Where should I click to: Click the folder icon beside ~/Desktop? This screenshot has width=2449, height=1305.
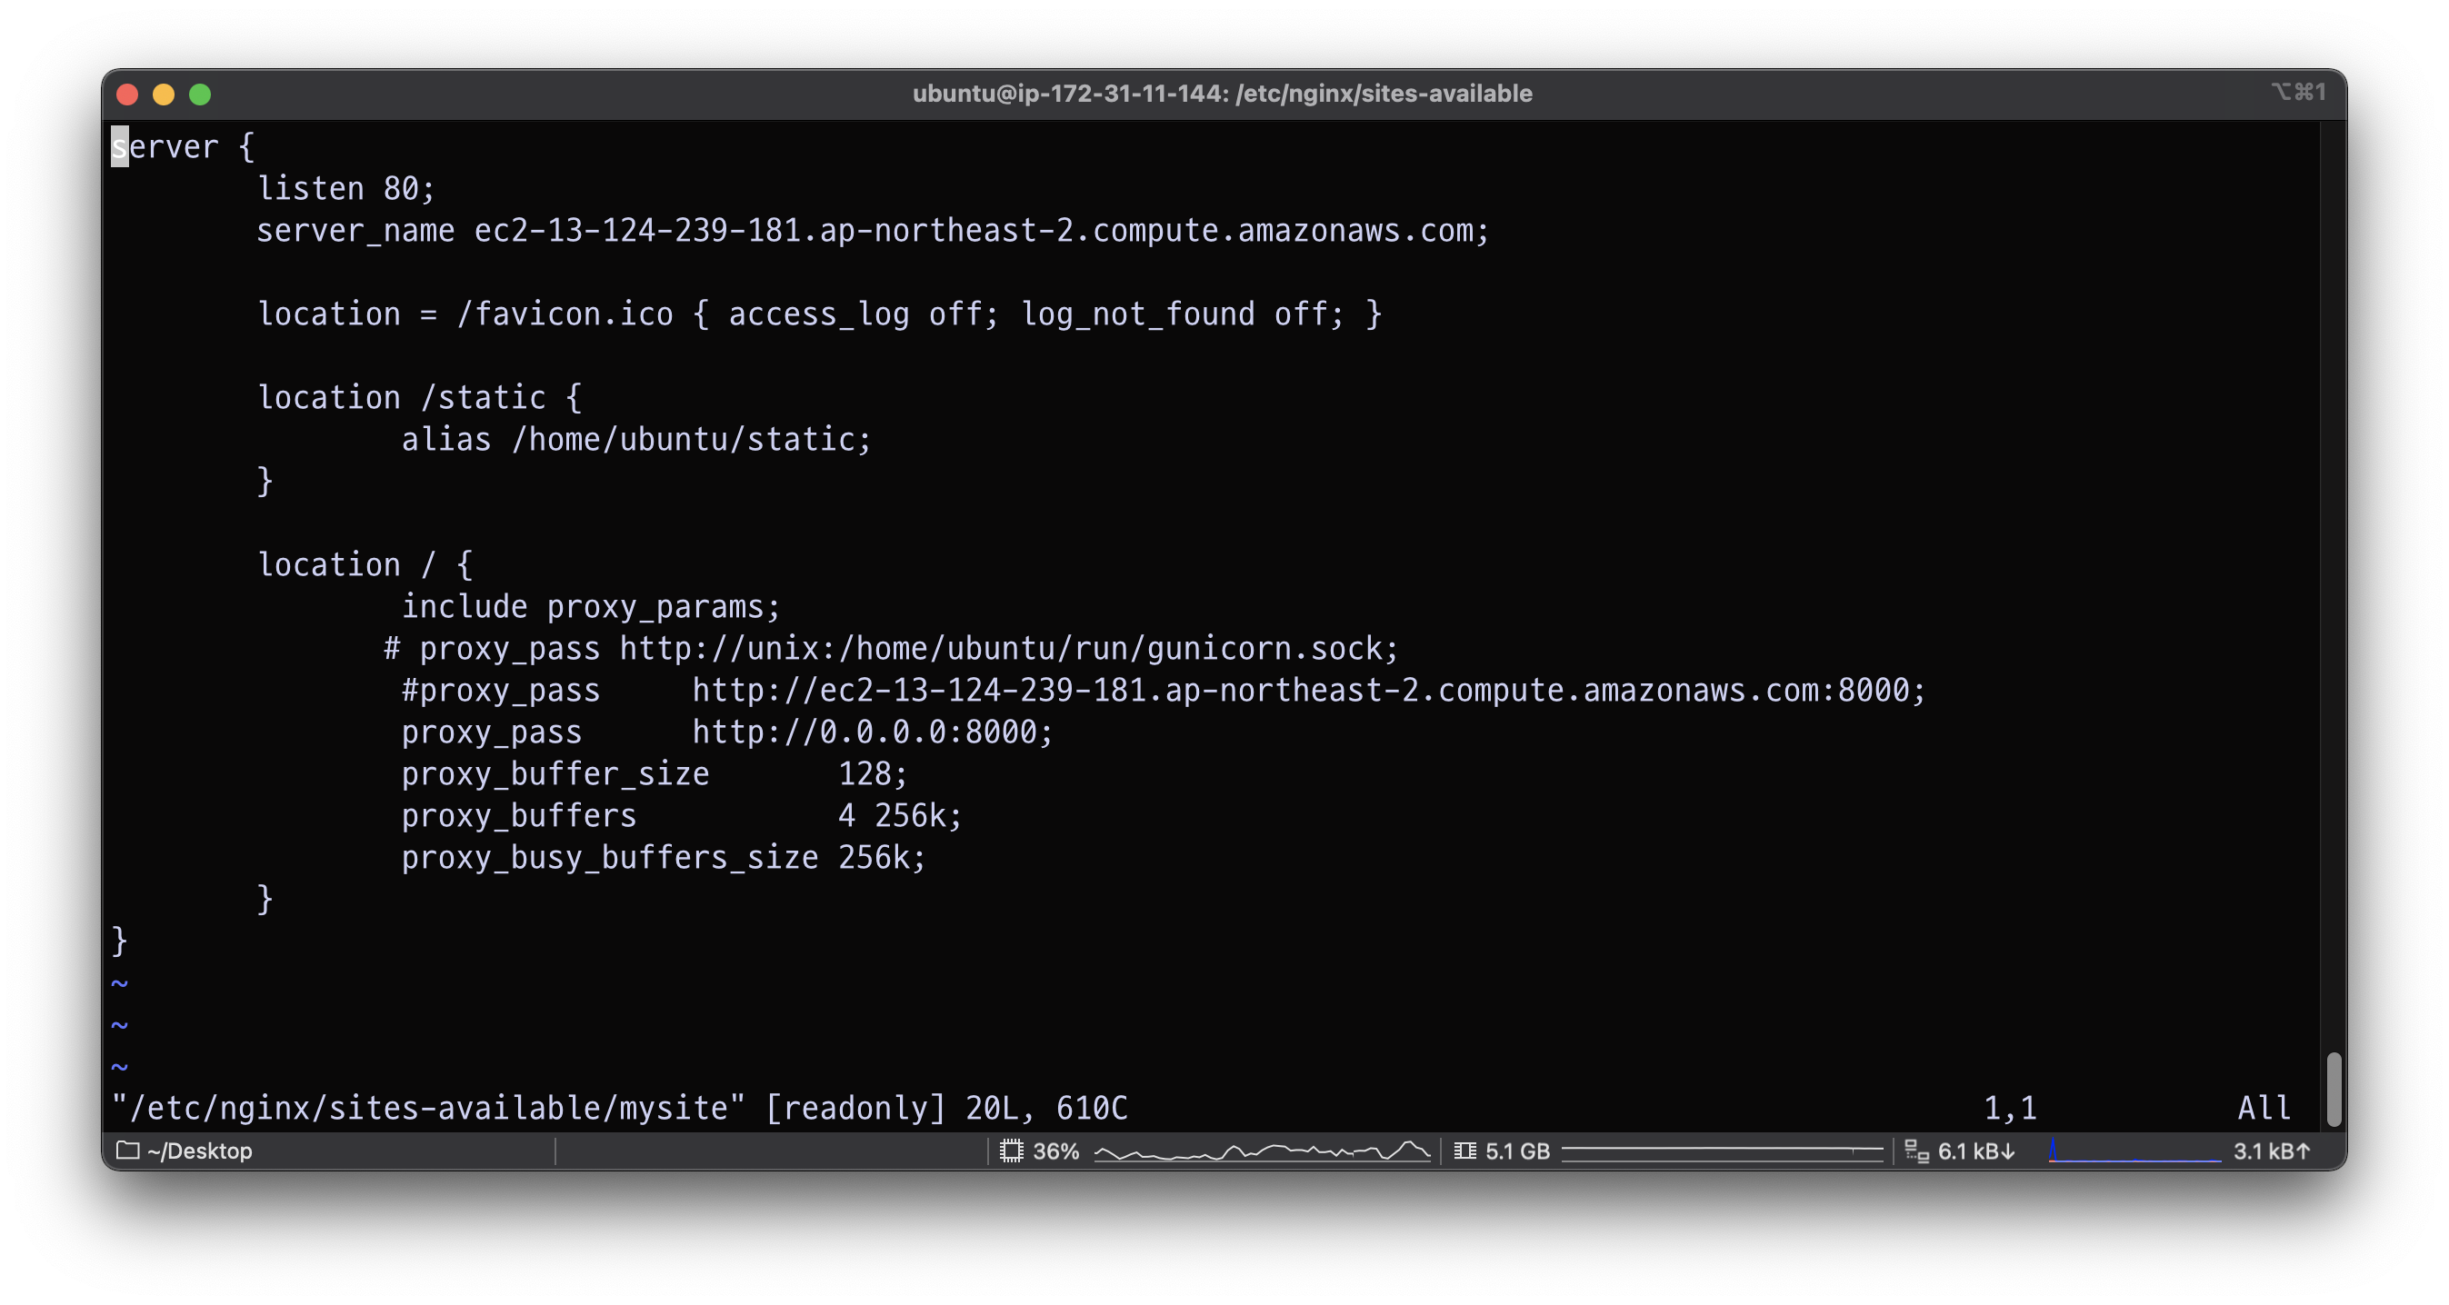pyautogui.click(x=127, y=1151)
